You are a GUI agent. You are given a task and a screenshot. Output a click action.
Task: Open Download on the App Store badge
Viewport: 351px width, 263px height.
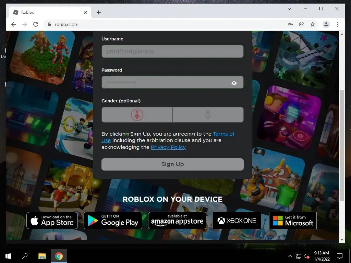52,221
